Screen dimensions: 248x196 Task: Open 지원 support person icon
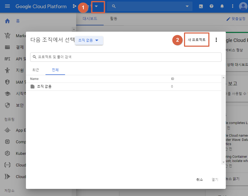(7, 70)
